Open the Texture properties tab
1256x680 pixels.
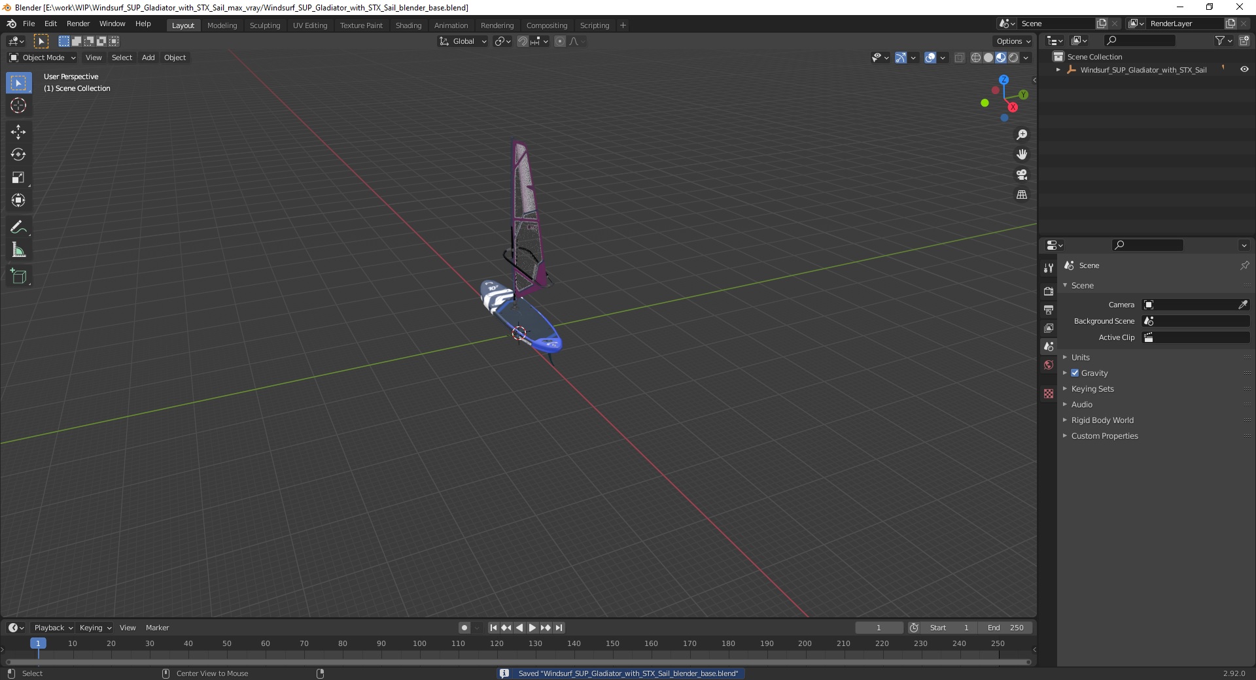coord(1049,394)
